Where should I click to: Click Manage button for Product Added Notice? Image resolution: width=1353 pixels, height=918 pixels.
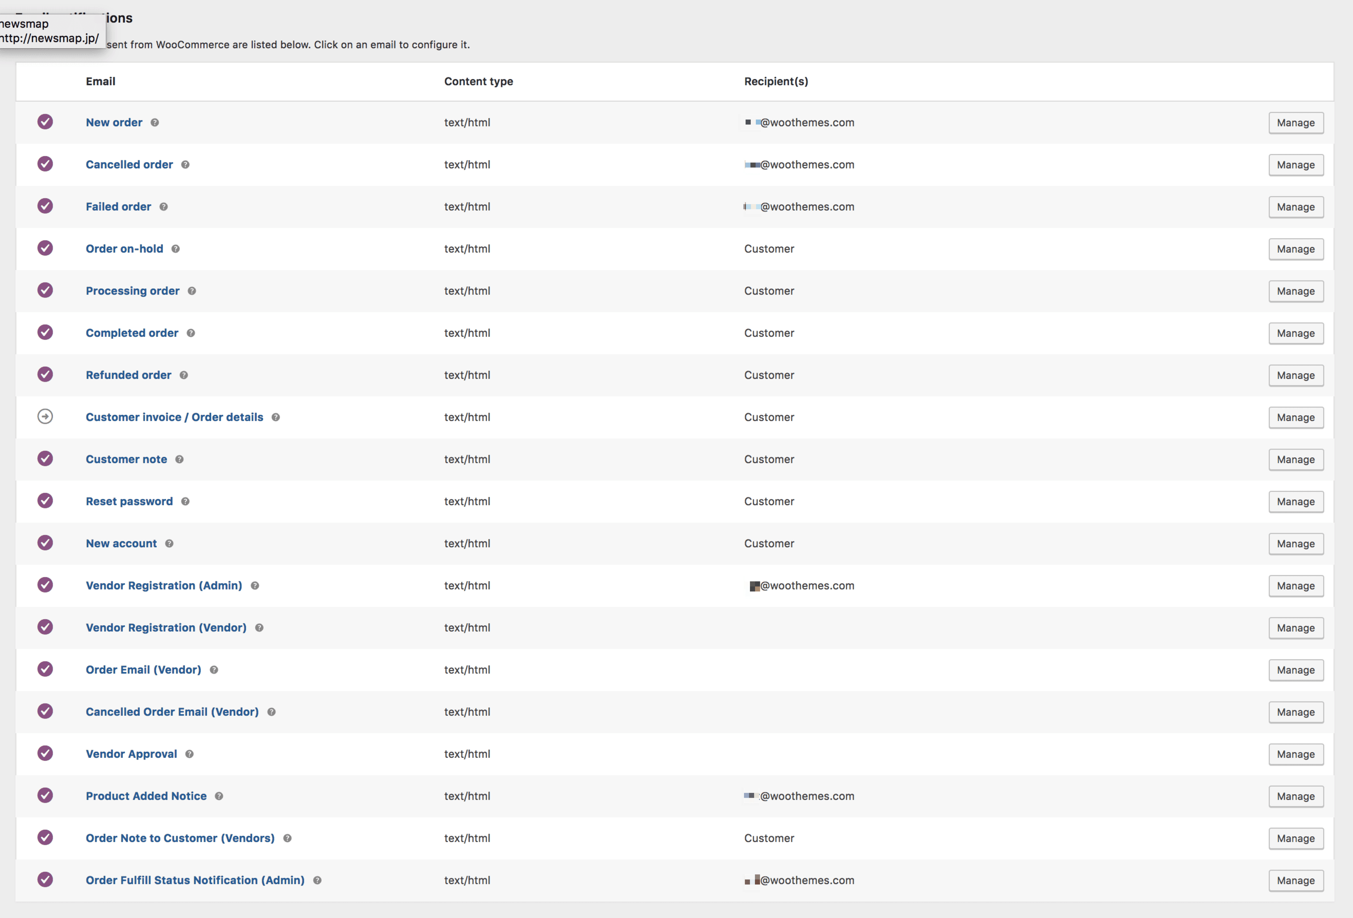tap(1296, 796)
